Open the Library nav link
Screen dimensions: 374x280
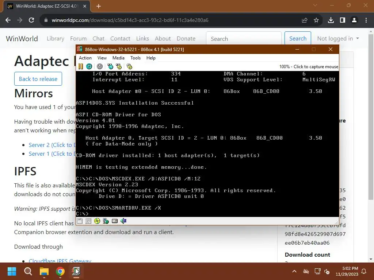[x=56, y=39]
